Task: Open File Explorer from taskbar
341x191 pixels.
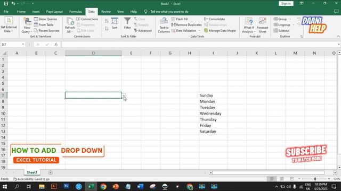Action: [x=42, y=186]
